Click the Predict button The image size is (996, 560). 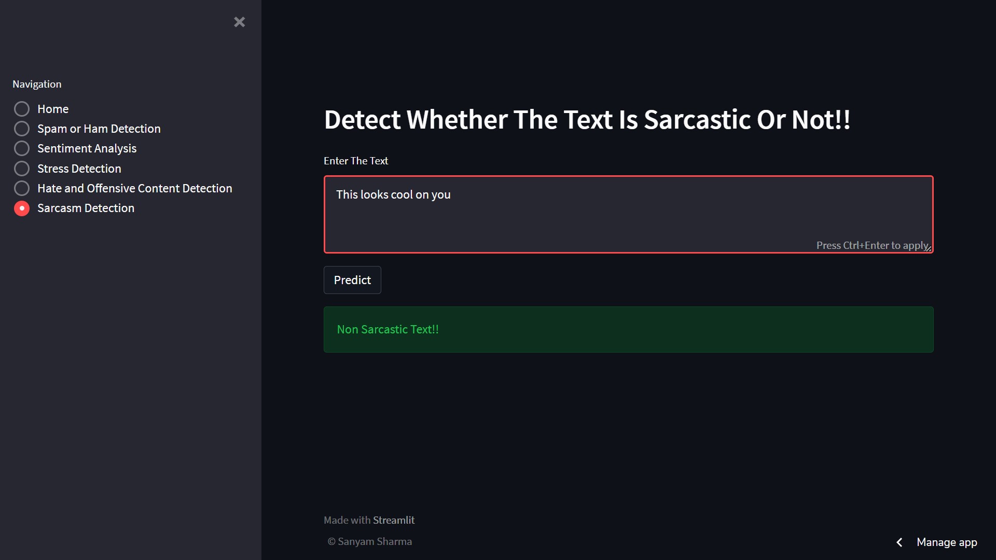[x=352, y=280]
